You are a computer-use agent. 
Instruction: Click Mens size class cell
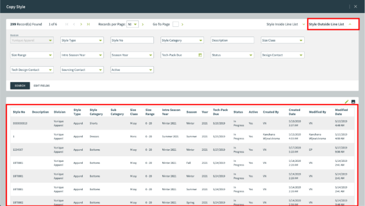coord(133,137)
